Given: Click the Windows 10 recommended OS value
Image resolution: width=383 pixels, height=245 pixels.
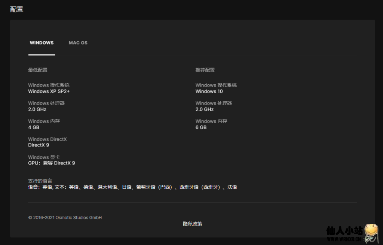Looking at the screenshot, I should click(209, 91).
